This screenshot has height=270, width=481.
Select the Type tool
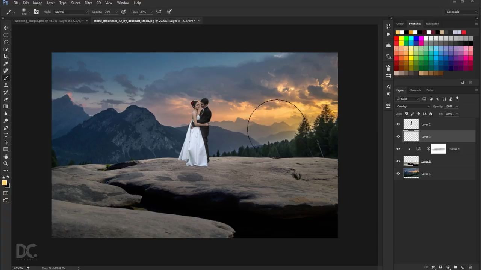click(6, 135)
